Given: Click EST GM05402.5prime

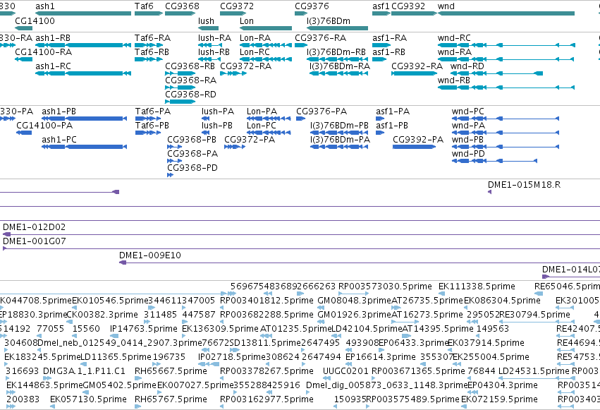Looking at the screenshot, I should tap(87, 393).
